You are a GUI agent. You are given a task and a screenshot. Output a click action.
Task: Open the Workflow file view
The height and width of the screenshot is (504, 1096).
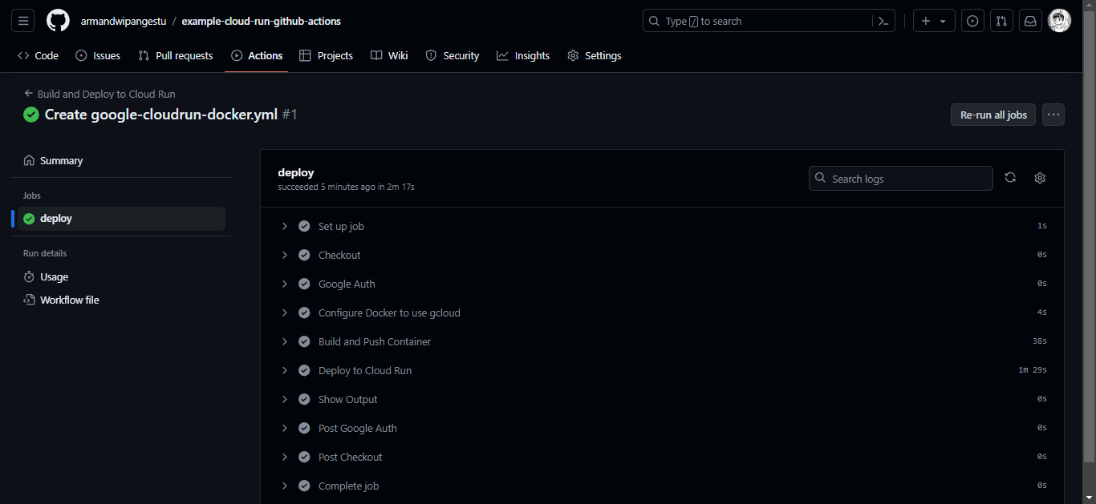point(69,299)
